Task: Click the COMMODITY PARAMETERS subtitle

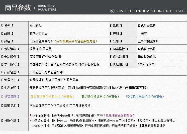Action: (47, 8)
